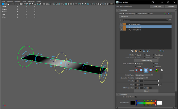This screenshot has height=109, width=178.
Task: Open the influence search field dropdown arrow
Action: tap(167, 20)
